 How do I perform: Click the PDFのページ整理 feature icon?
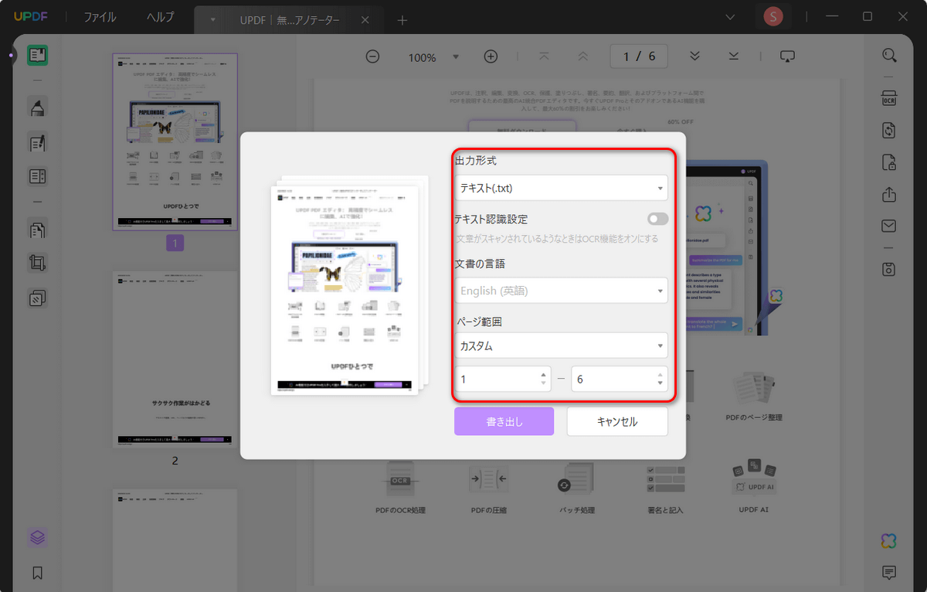pos(754,389)
